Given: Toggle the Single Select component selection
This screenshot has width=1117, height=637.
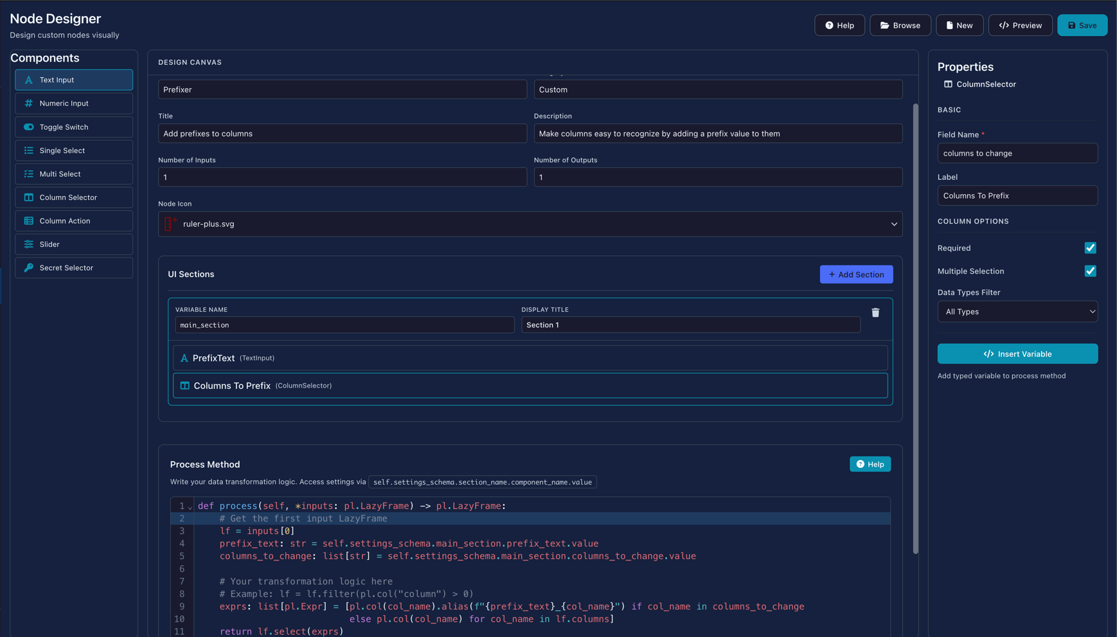Looking at the screenshot, I should click(x=73, y=150).
